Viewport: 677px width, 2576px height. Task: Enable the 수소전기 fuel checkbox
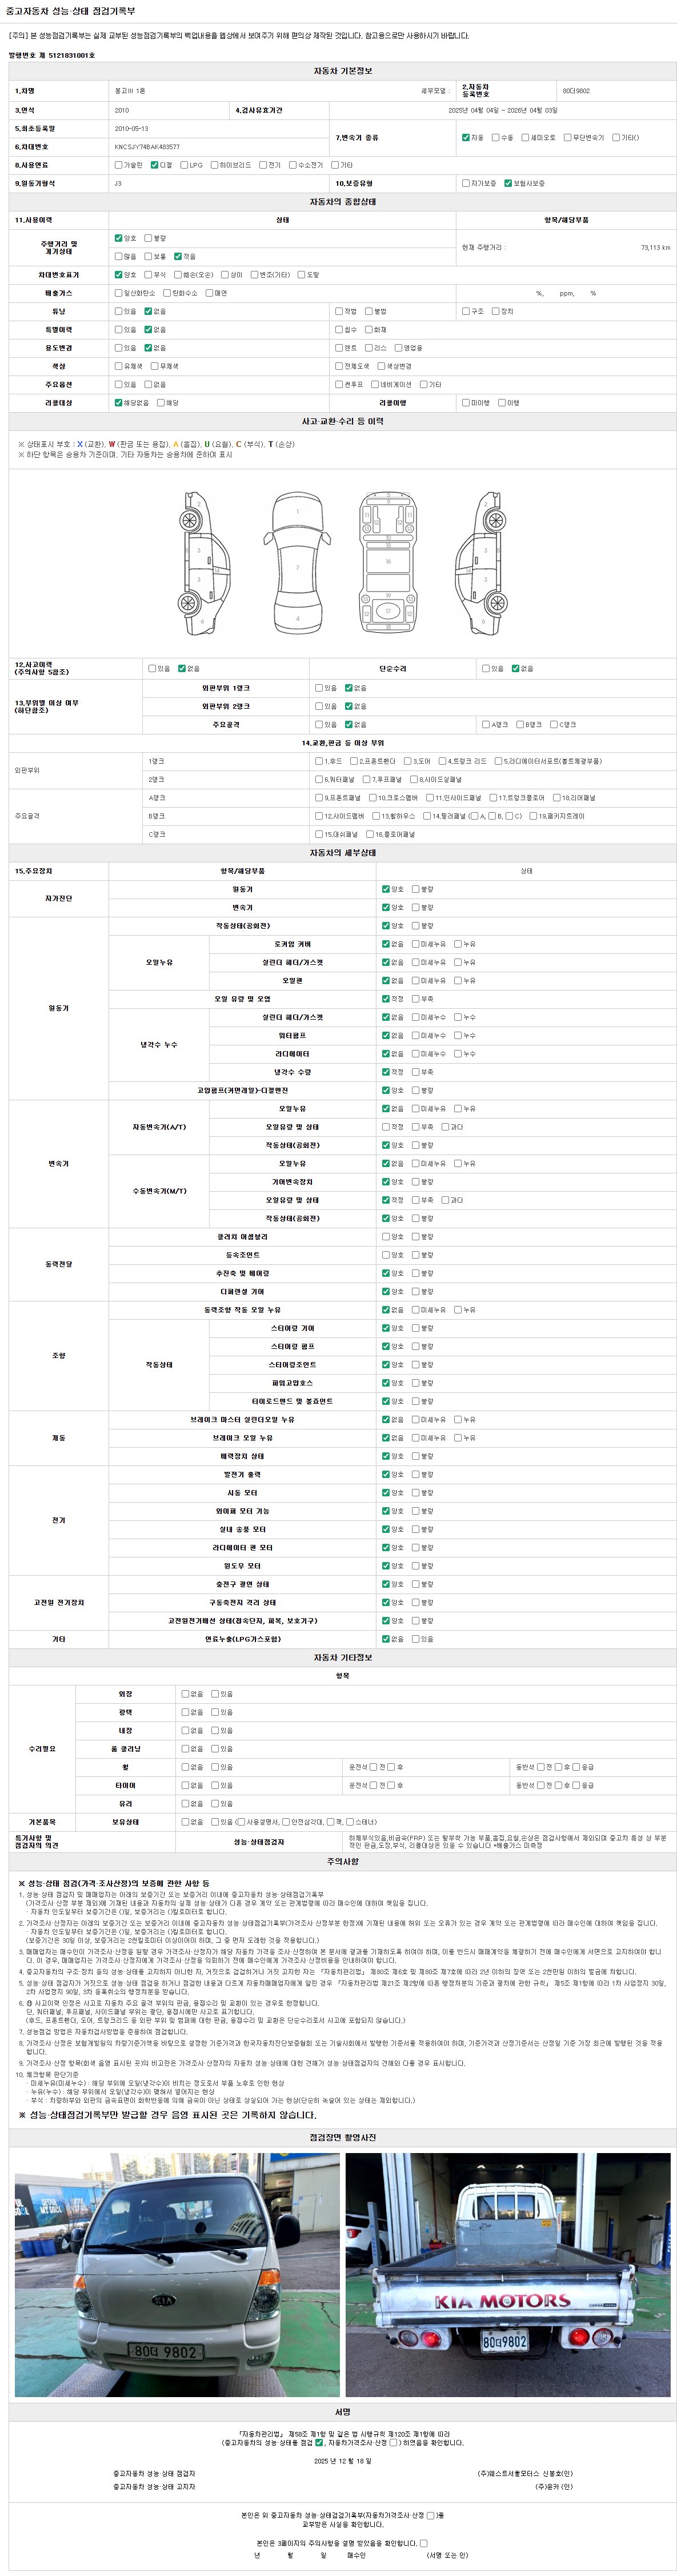point(293,165)
